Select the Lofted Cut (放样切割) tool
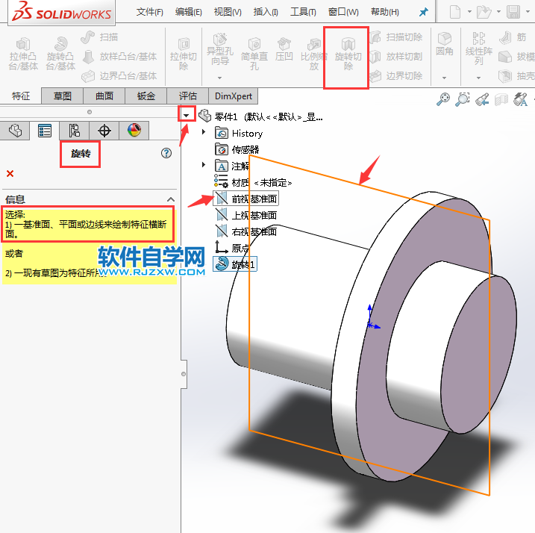 (397, 56)
